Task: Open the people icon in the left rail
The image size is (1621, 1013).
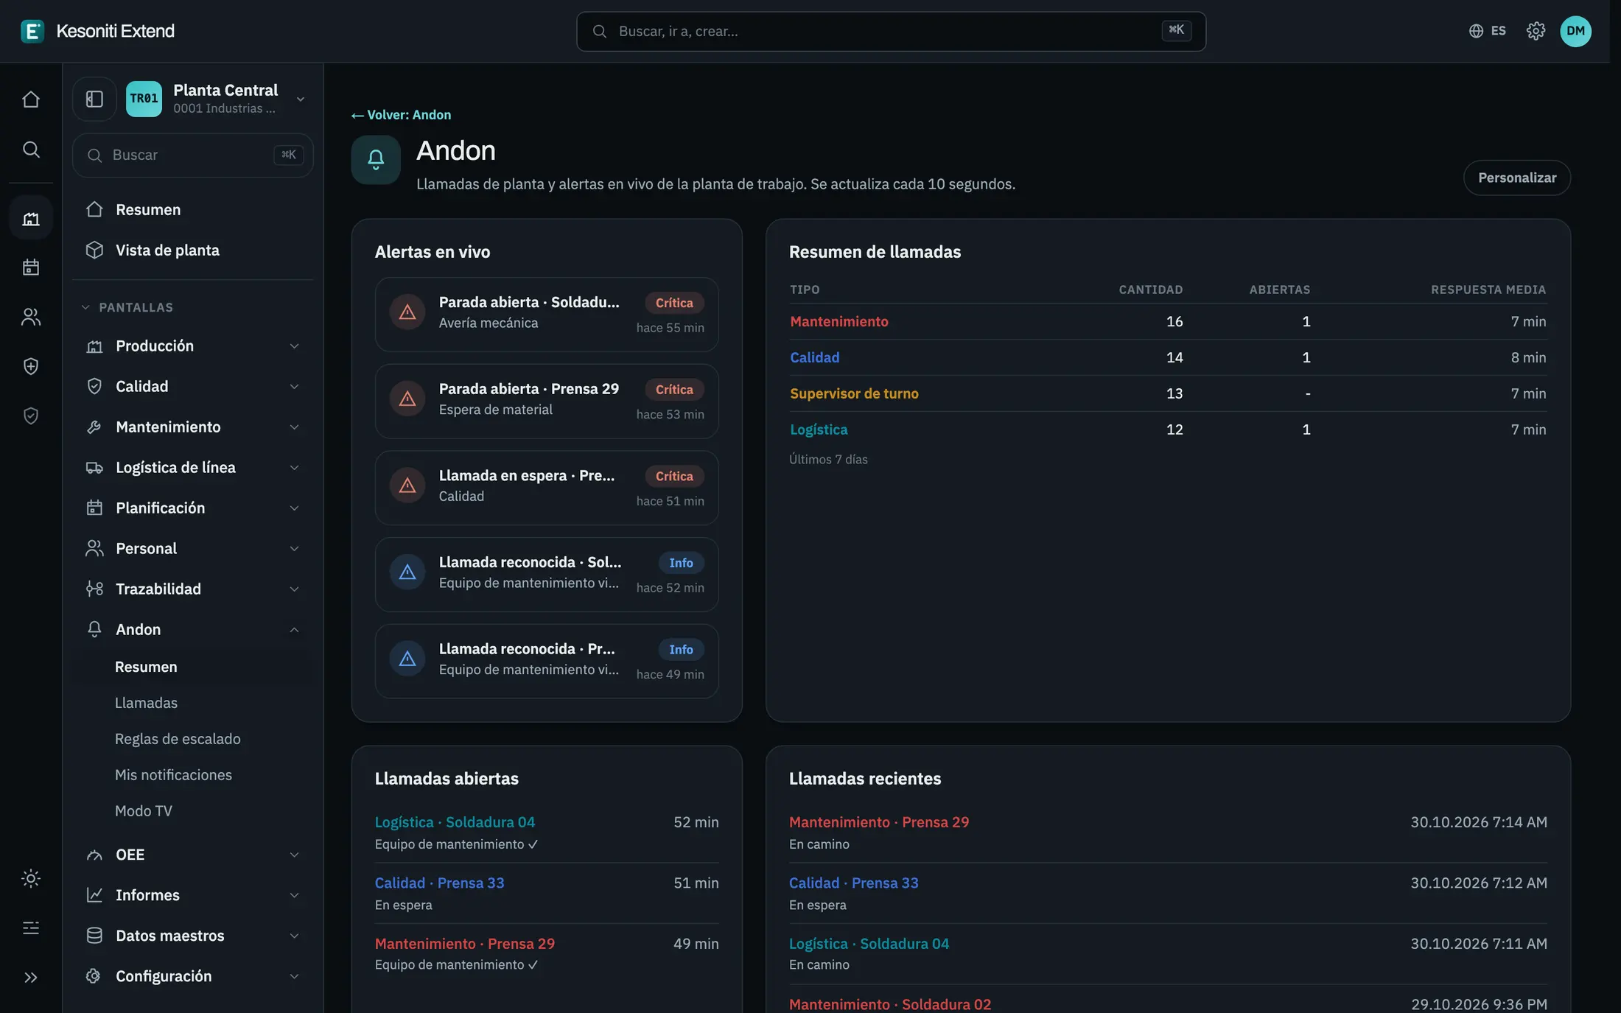Action: coord(31,317)
